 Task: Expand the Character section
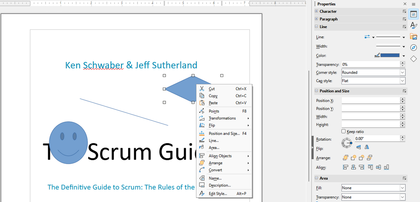[316, 11]
